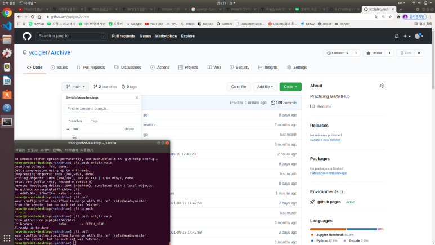Click orange Jupyter Notebook language bar segment
The width and height of the screenshot is (435, 245).
(x=328, y=229)
